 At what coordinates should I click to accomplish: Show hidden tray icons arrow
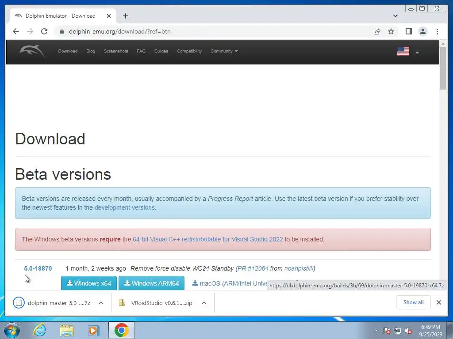376,331
